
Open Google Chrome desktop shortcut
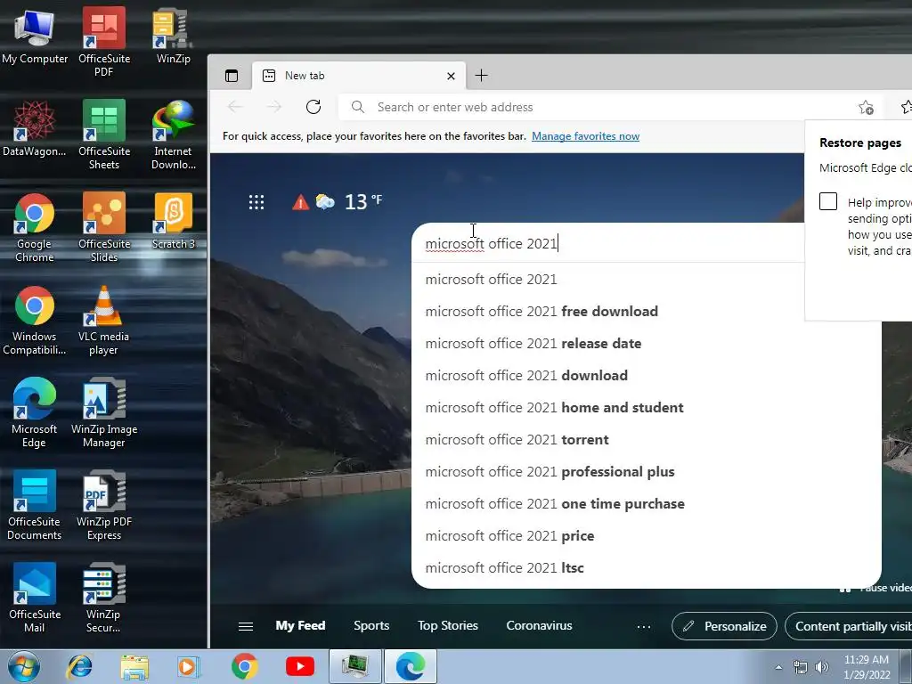35,227
